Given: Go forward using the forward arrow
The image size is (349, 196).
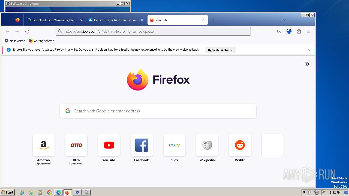Looking at the screenshot, I should pyautogui.click(x=17, y=32).
